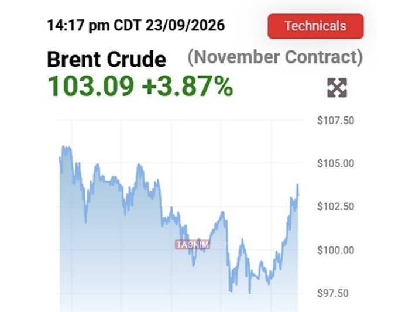This screenshot has height=312, width=395.
Task: Click the 103.09 price value
Action: coord(91,87)
